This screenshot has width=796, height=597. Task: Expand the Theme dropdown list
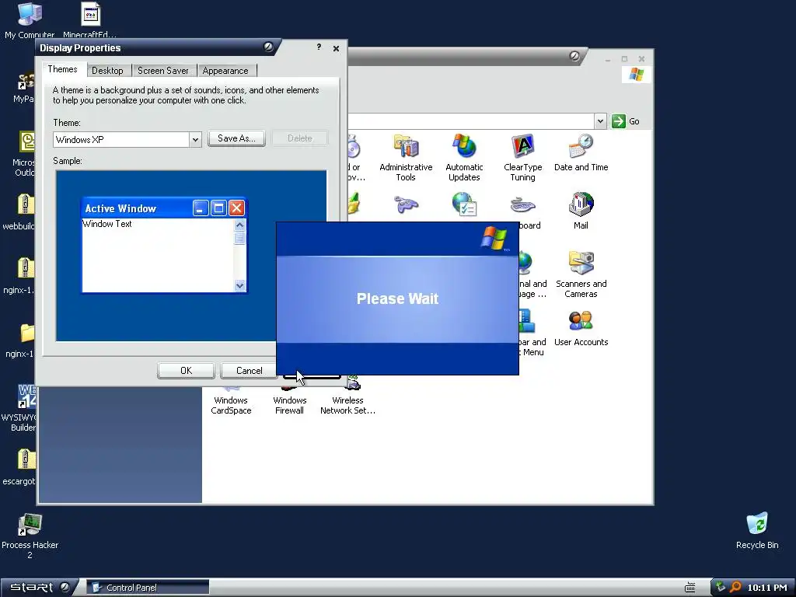[195, 140]
